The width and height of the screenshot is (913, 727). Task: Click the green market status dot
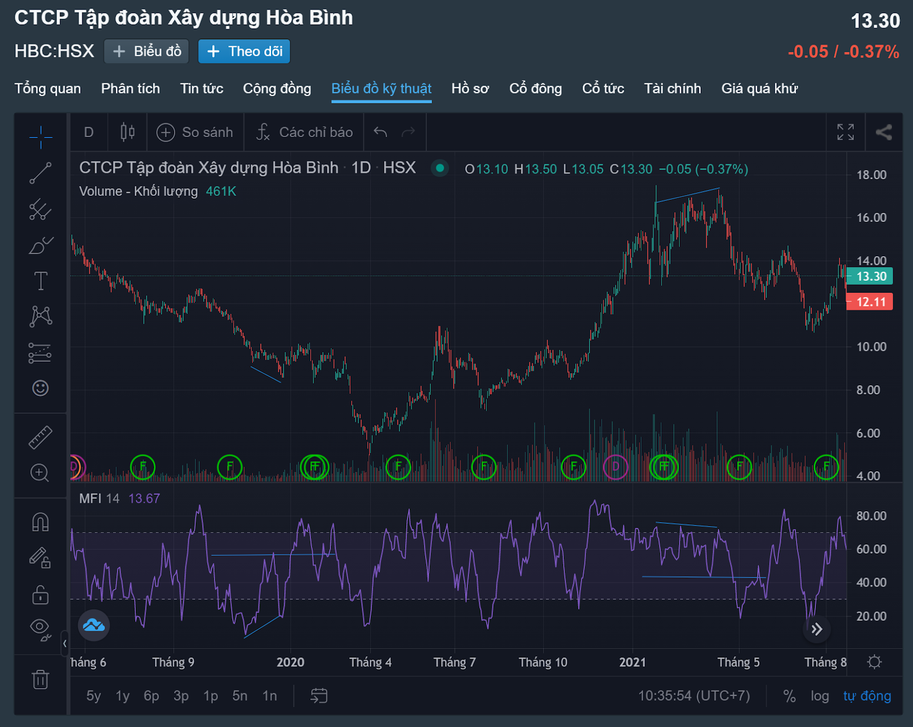(440, 168)
